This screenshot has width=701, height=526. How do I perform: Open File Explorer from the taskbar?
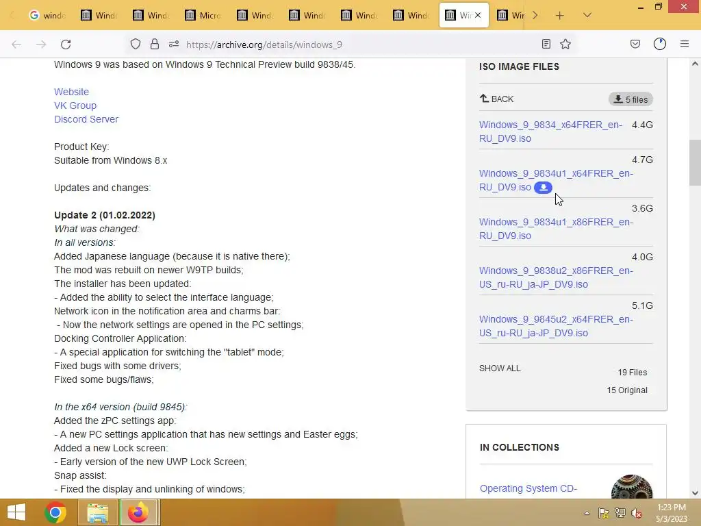[x=97, y=512]
